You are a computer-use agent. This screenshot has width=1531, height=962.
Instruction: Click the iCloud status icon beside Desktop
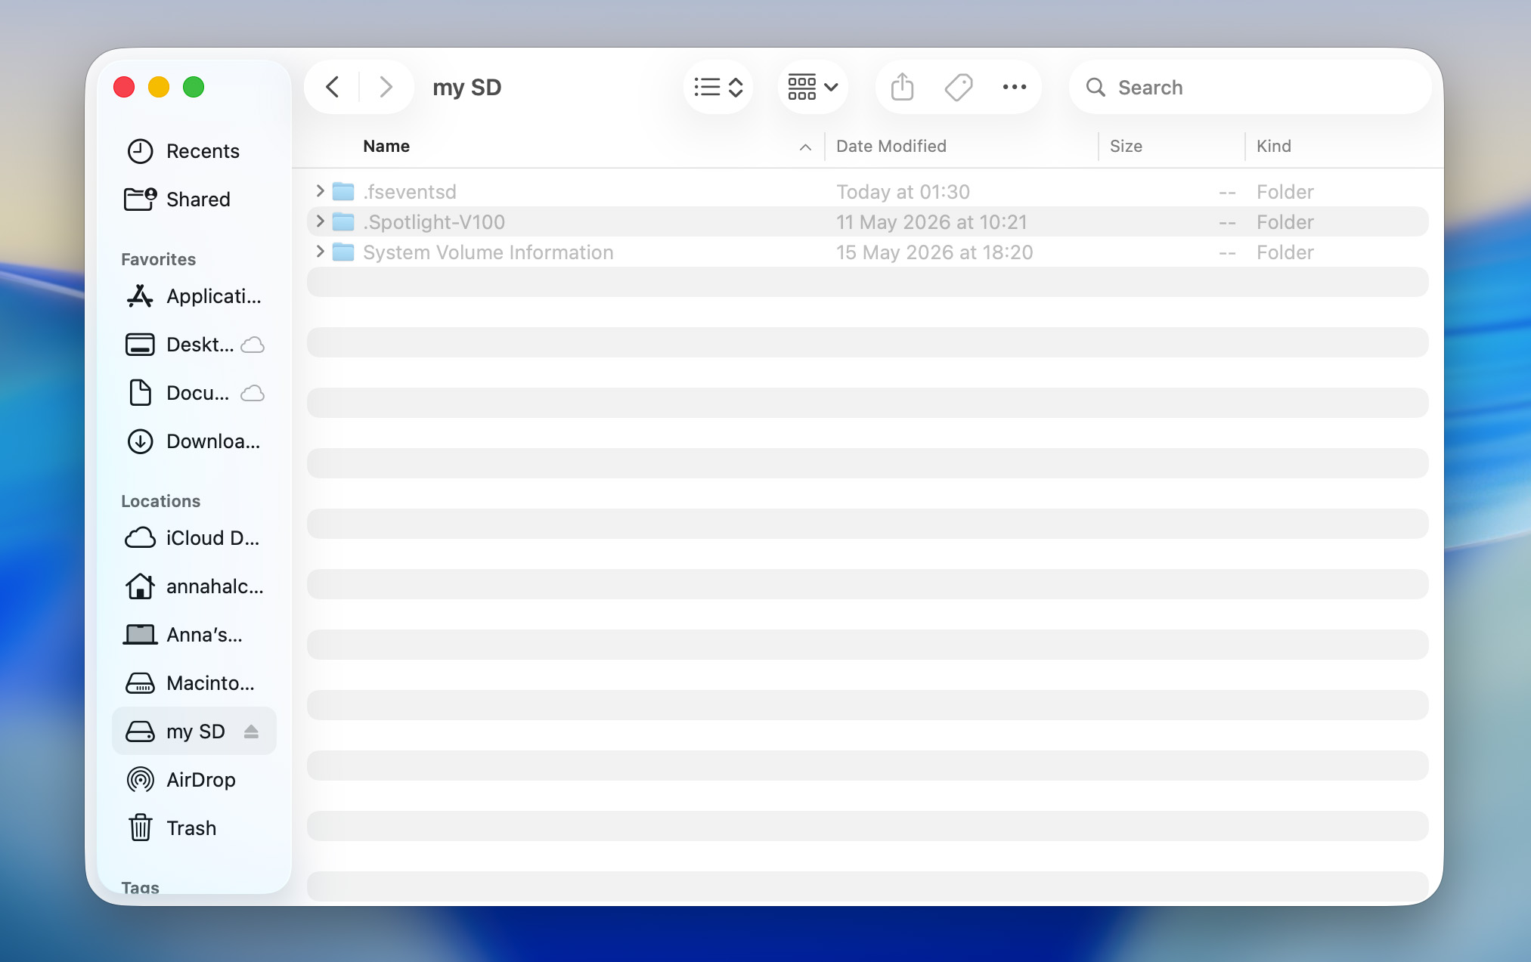click(253, 345)
